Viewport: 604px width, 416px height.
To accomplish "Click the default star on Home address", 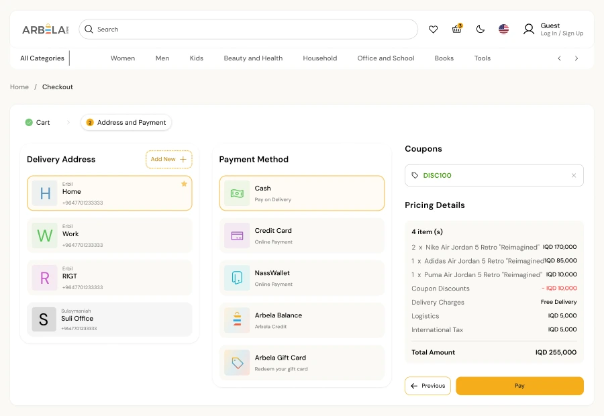I will pos(184,184).
